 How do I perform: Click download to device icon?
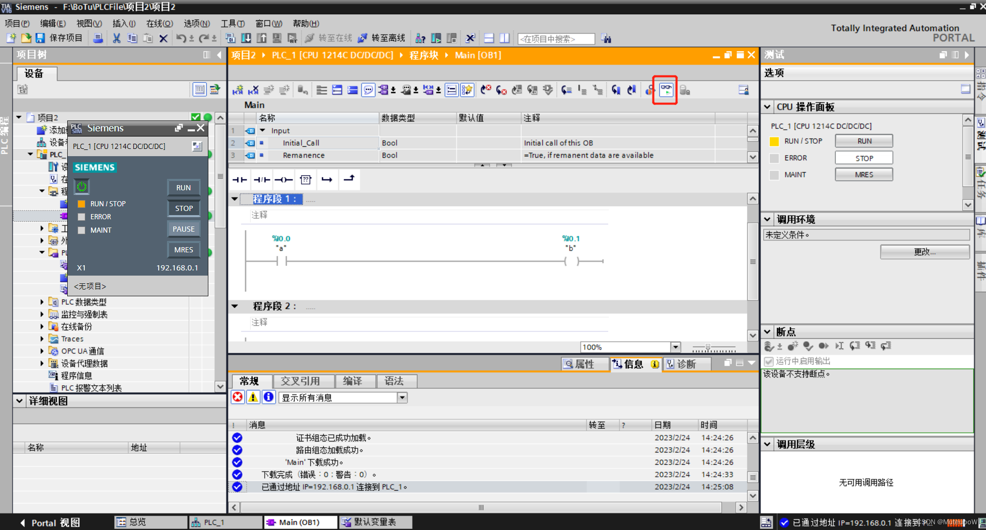pyautogui.click(x=246, y=38)
